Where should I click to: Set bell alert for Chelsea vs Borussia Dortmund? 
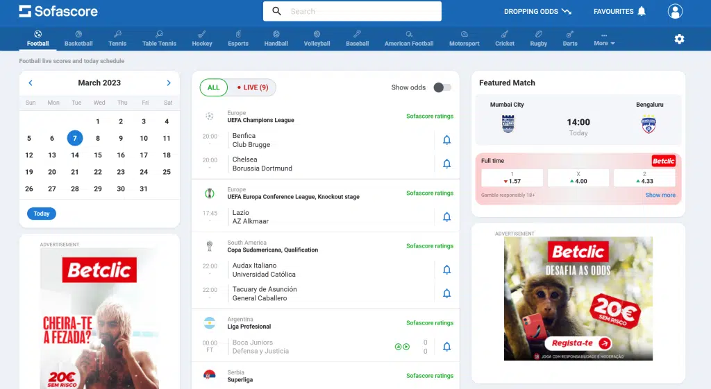pos(446,164)
